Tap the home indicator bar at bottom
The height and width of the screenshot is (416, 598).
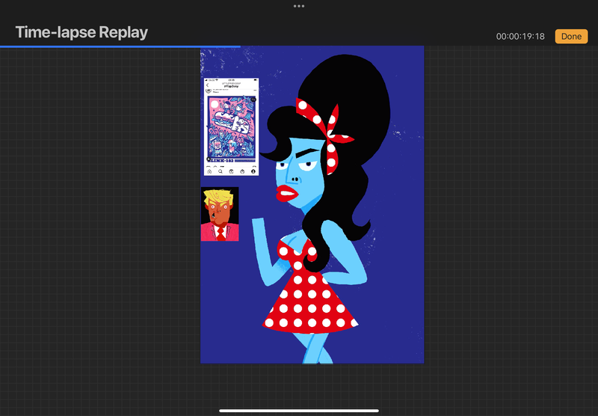pyautogui.click(x=299, y=410)
